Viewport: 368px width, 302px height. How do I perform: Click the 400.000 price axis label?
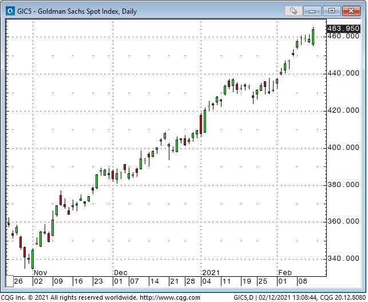tap(343, 148)
